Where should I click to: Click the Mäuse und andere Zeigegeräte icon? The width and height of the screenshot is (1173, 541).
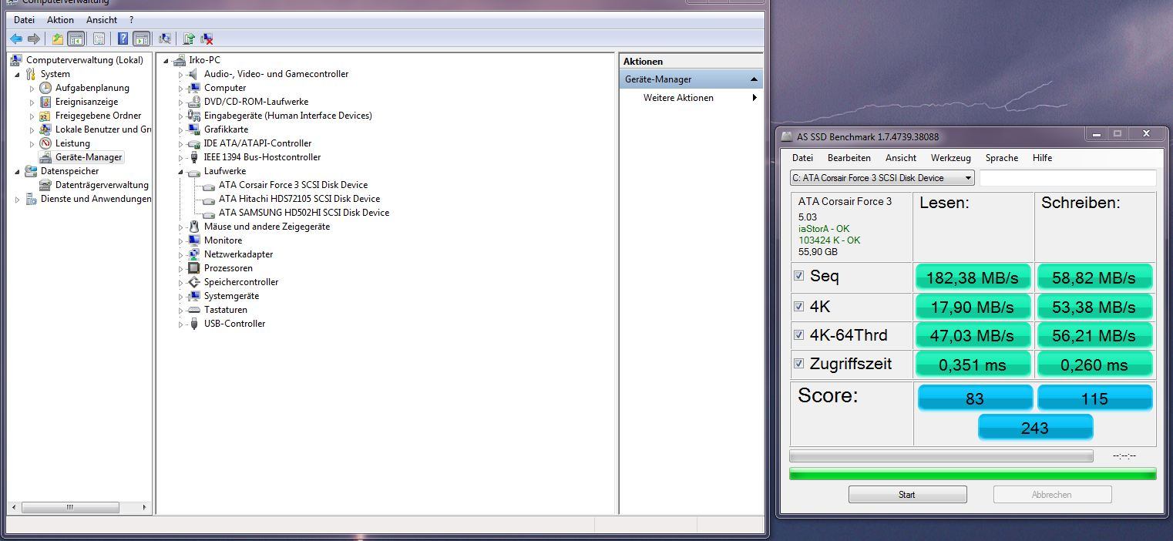tap(194, 227)
